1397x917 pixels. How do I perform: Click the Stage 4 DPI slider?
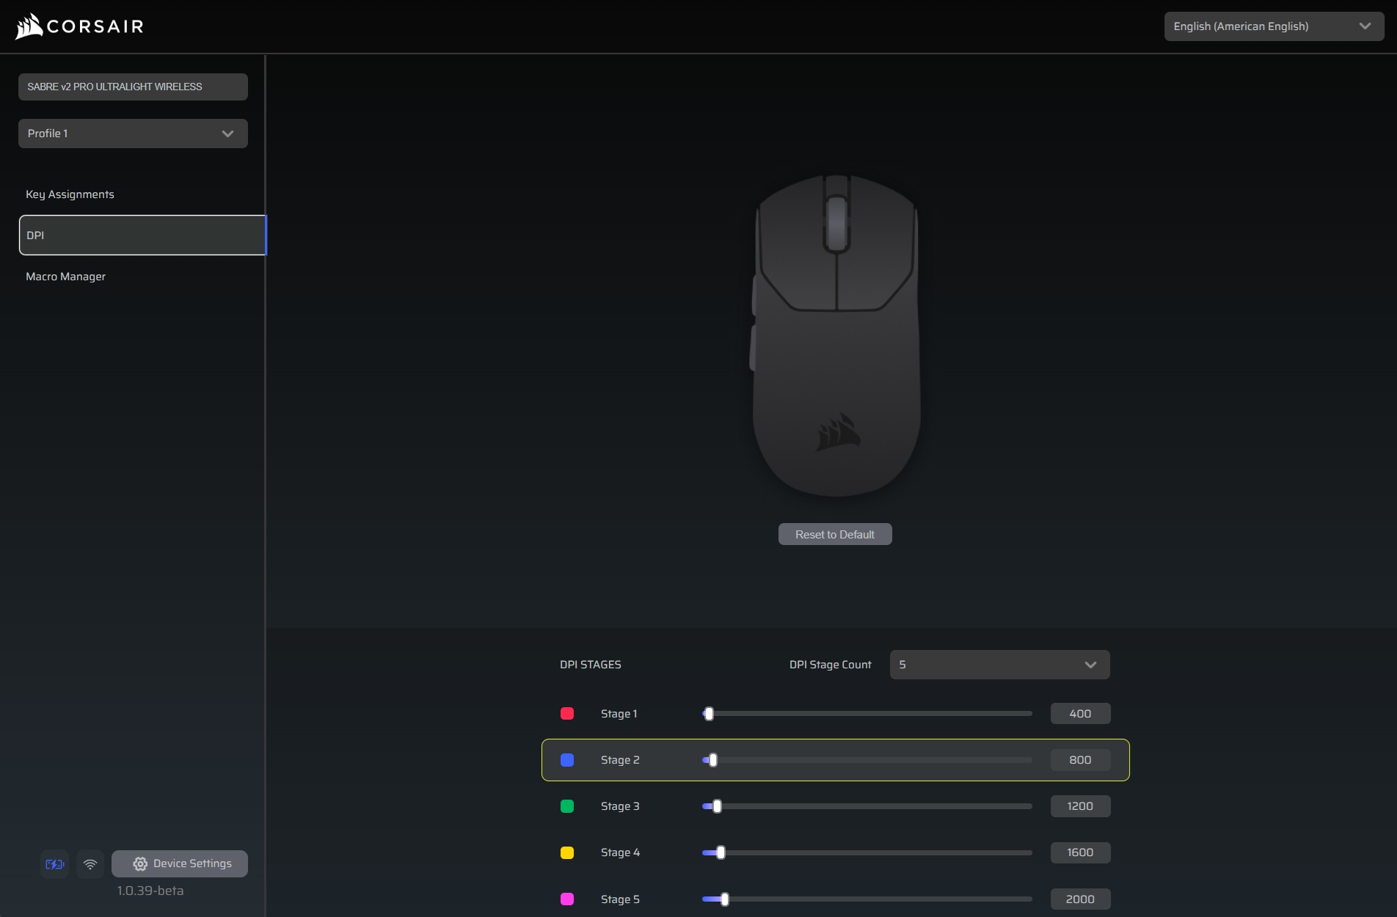pos(867,852)
